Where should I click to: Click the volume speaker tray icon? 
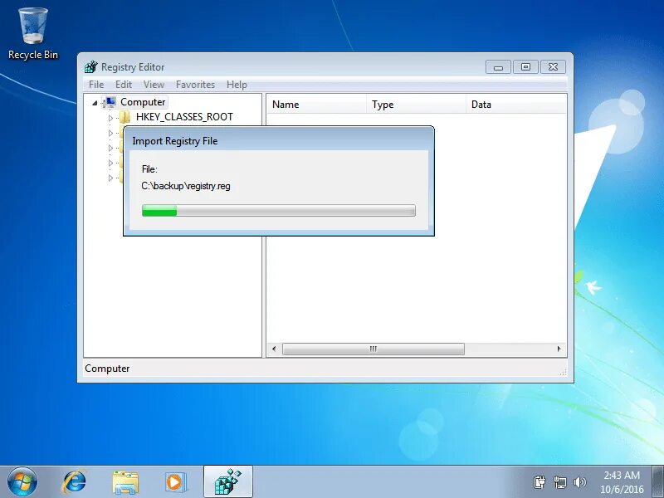[579, 482]
